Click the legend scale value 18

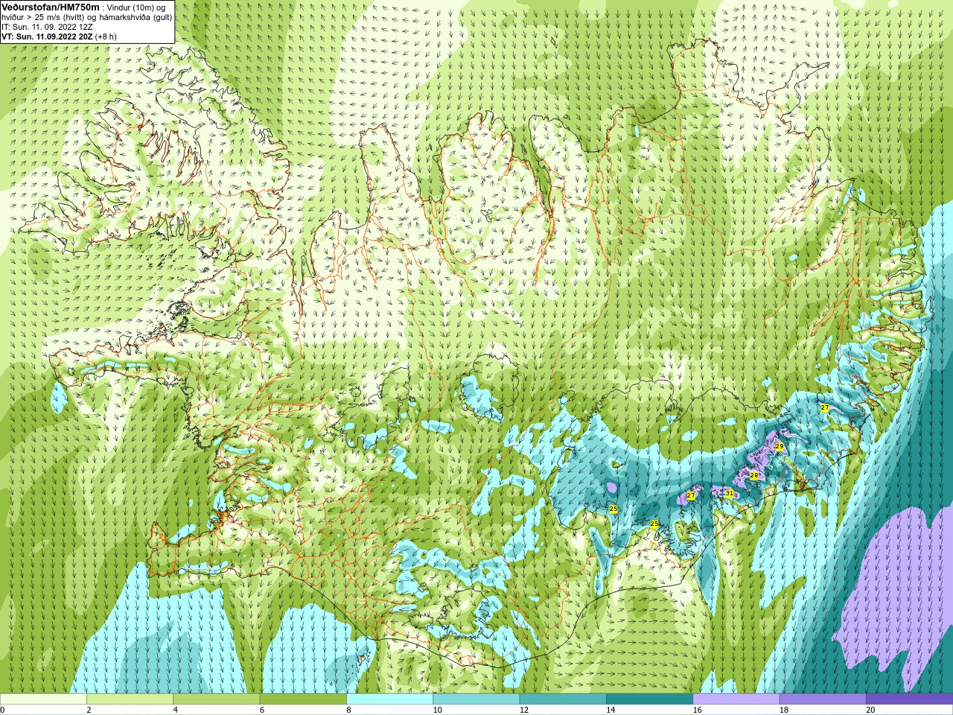[783, 710]
